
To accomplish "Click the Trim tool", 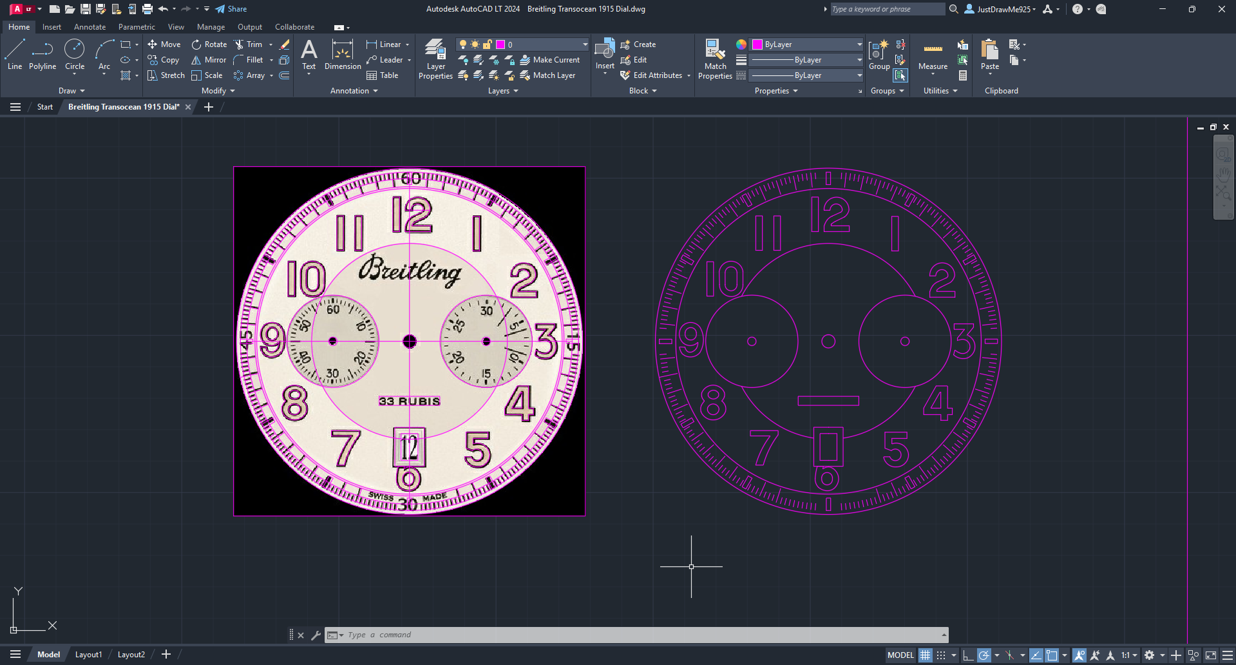I will point(249,44).
